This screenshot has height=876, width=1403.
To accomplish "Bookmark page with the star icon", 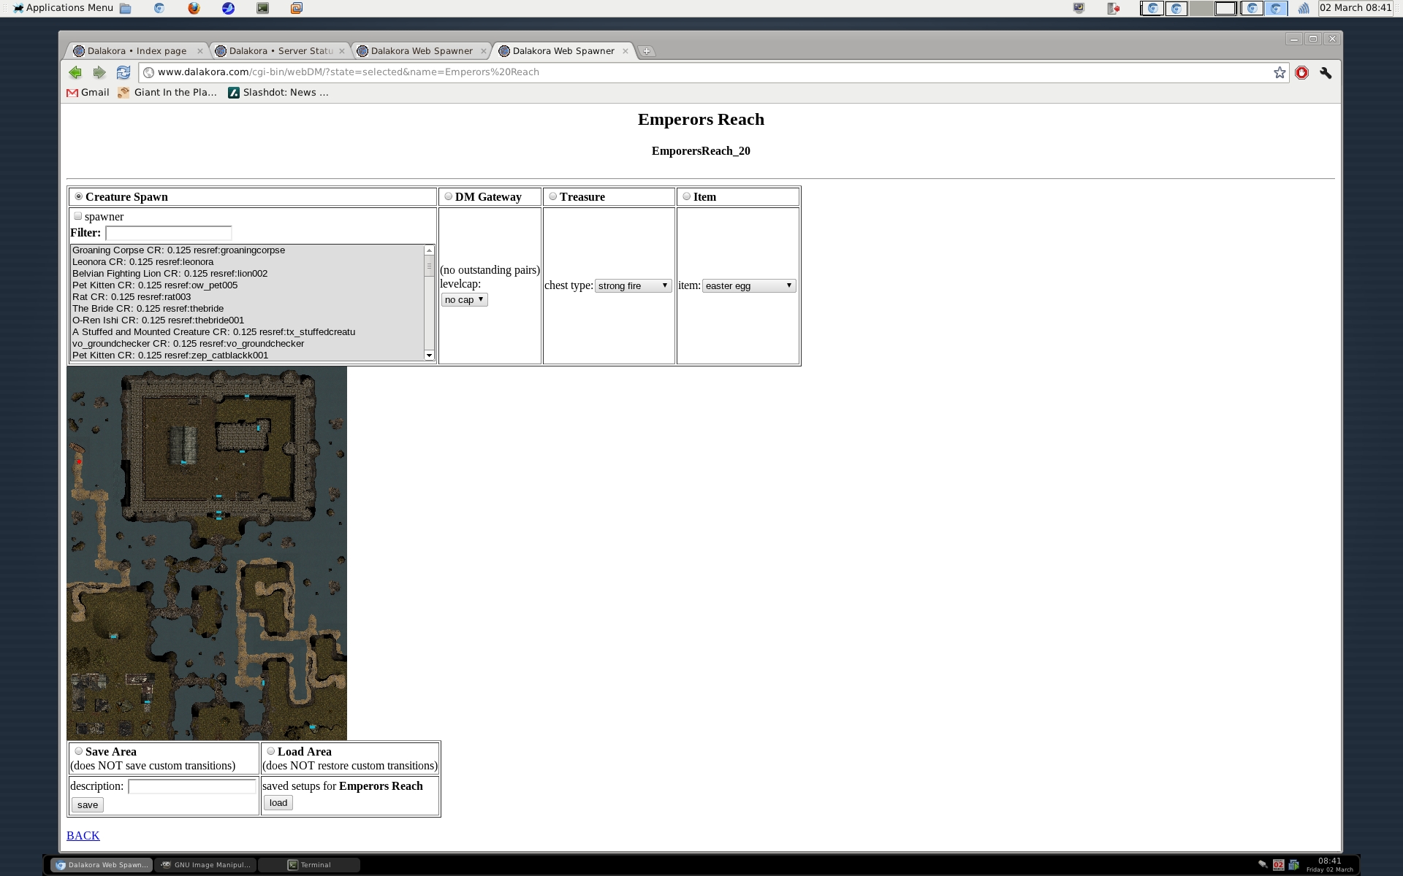I will point(1280,72).
